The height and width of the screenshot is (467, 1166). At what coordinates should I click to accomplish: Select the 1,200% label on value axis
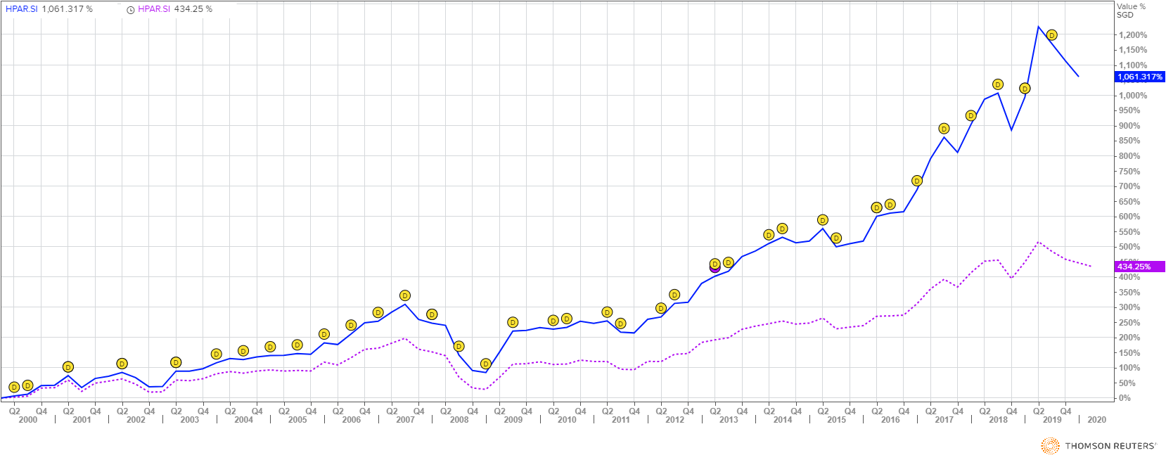(x=1133, y=35)
